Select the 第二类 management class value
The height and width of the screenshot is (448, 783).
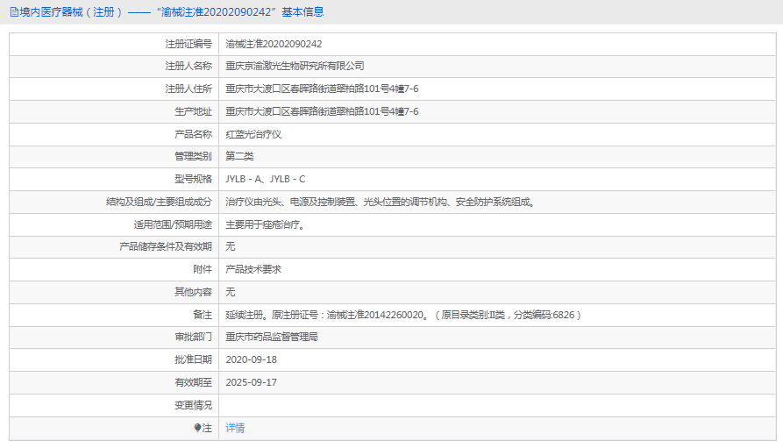[x=239, y=156]
